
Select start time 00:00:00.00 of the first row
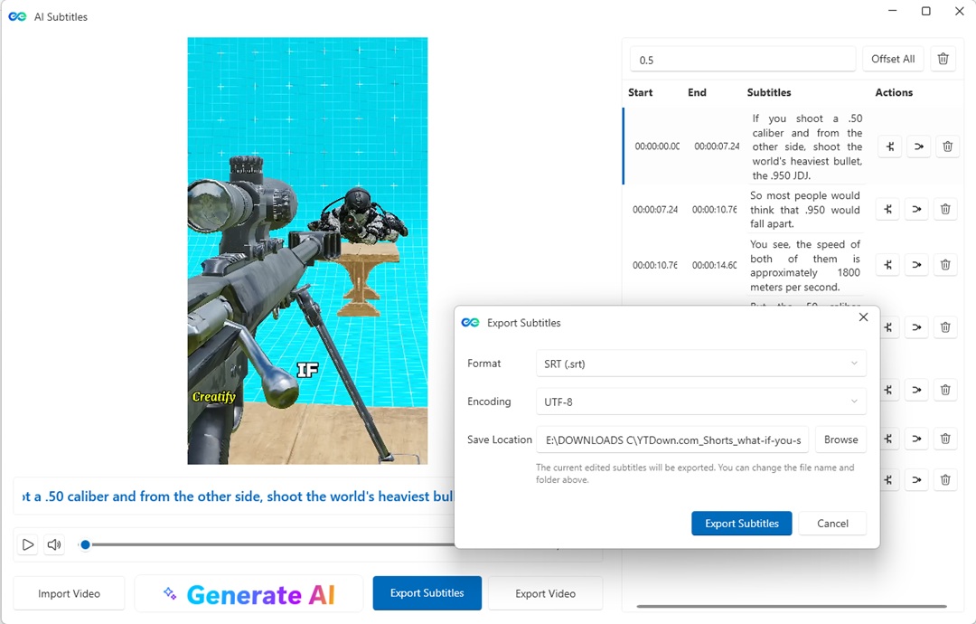(657, 147)
